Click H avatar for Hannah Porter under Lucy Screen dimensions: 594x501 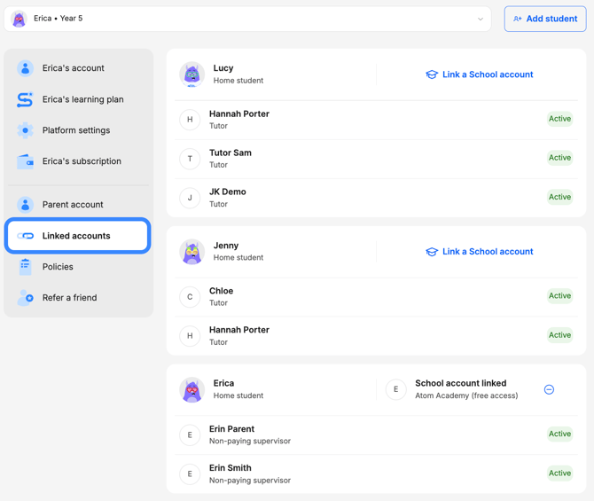(190, 120)
